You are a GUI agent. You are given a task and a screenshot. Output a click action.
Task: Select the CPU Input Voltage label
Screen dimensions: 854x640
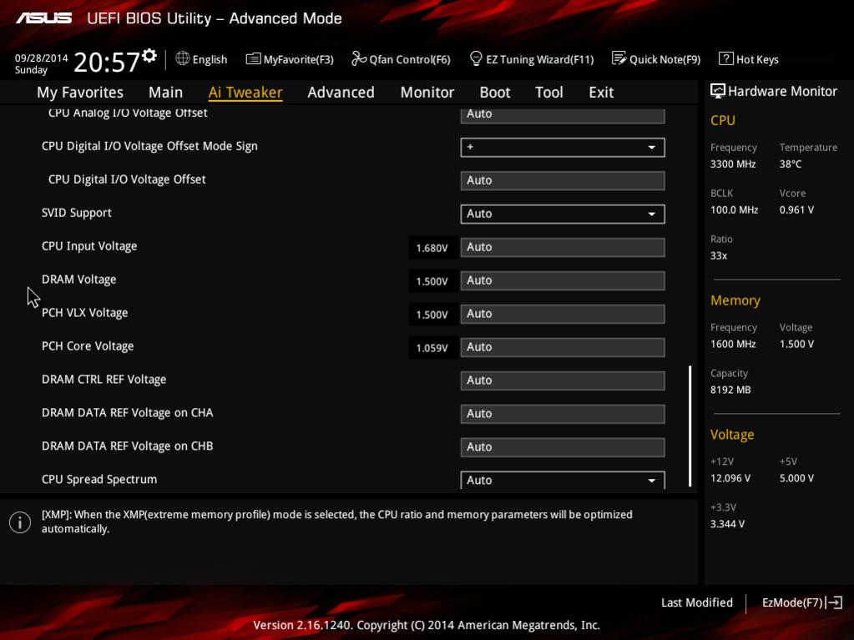pyautogui.click(x=89, y=246)
